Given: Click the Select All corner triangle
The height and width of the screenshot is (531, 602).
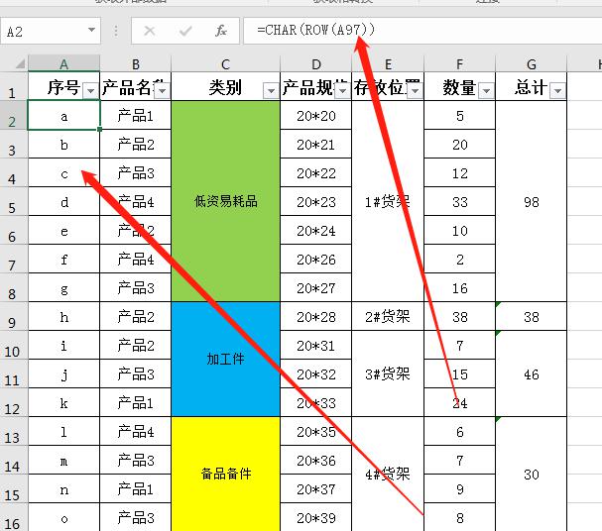Looking at the screenshot, I should click(x=20, y=63).
